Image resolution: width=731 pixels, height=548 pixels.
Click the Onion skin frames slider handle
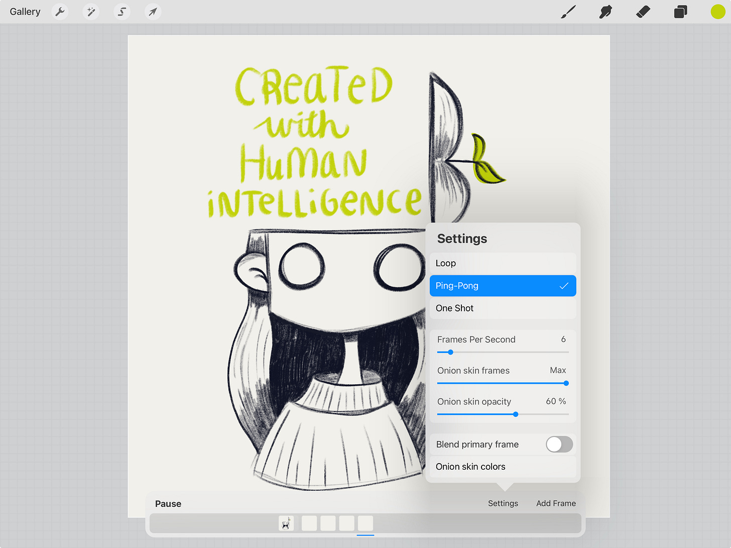[566, 383]
